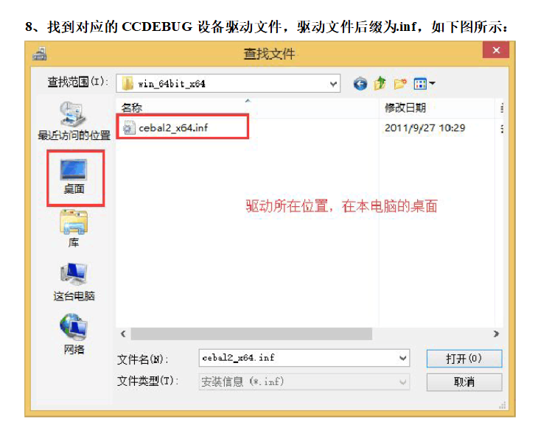Click the horizontal scrollbar thumb
This screenshot has width=552, height=447.
[x=251, y=334]
